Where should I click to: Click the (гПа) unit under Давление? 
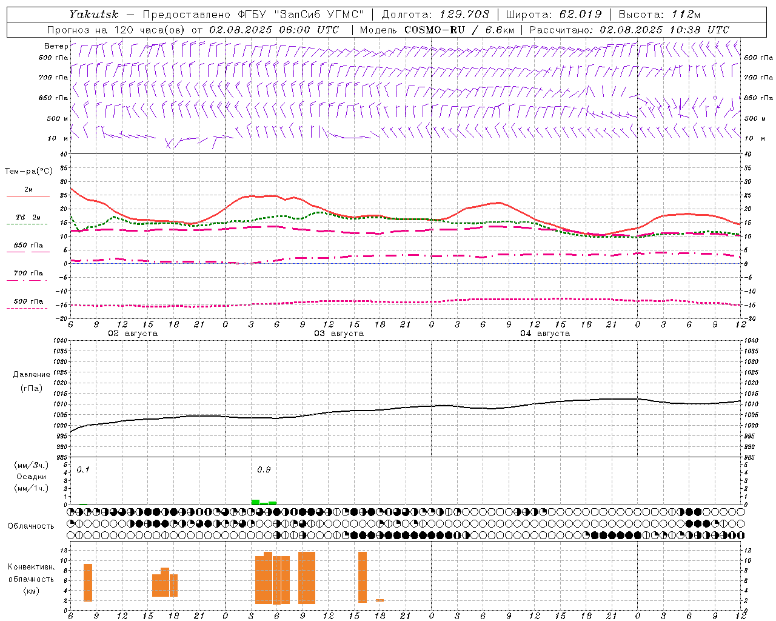32,388
